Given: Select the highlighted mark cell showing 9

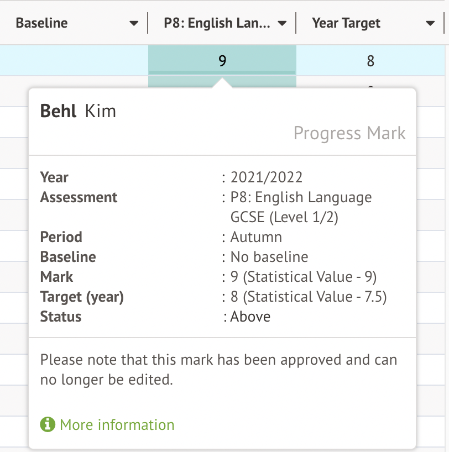Looking at the screenshot, I should coord(222,60).
